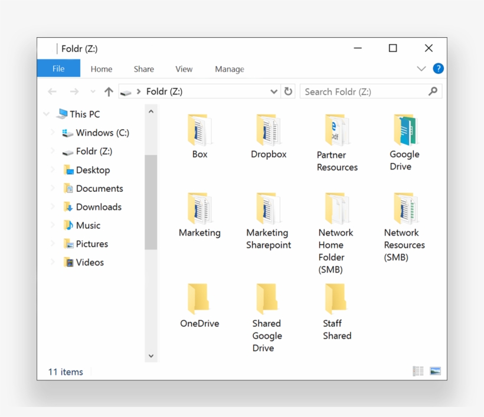Open the address bar history dropdown
The height and width of the screenshot is (417, 484).
273,91
